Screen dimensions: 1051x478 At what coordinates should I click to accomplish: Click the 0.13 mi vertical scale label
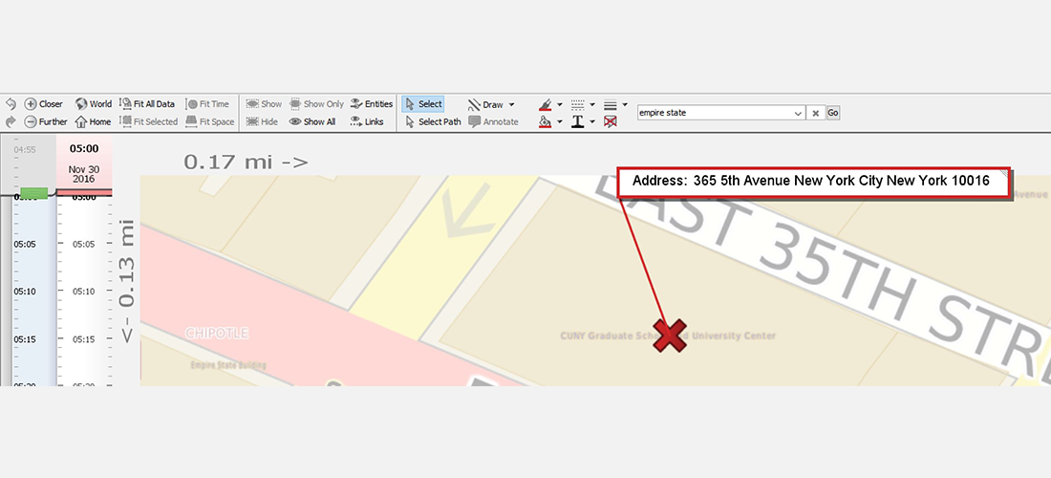[127, 282]
